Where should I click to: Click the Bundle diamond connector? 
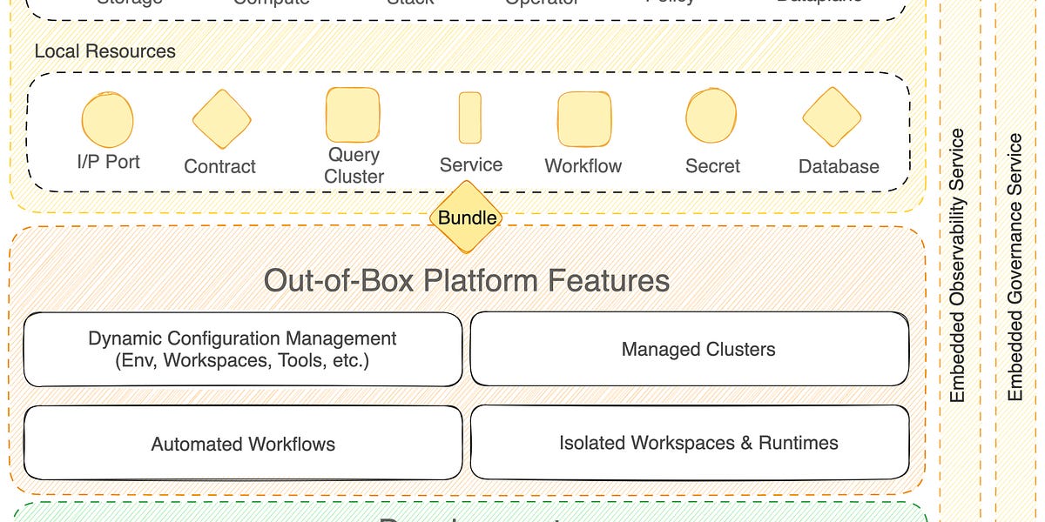click(467, 217)
